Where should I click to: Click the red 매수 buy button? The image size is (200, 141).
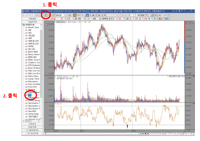click(x=161, y=19)
